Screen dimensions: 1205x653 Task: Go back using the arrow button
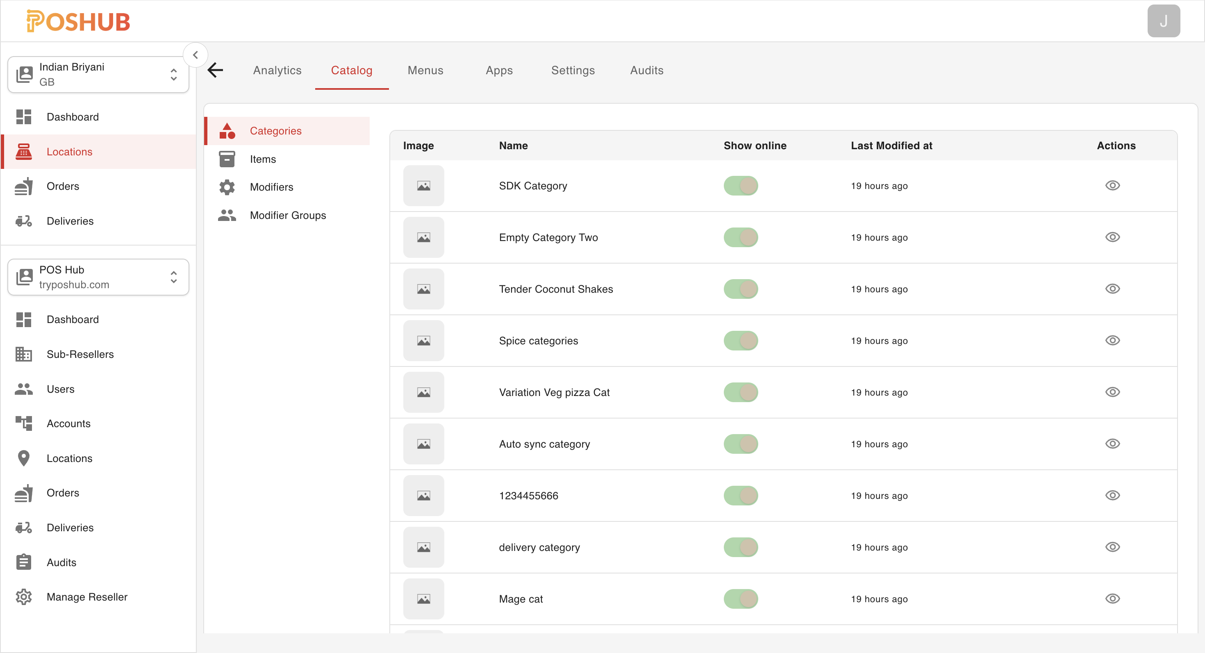pyautogui.click(x=215, y=70)
